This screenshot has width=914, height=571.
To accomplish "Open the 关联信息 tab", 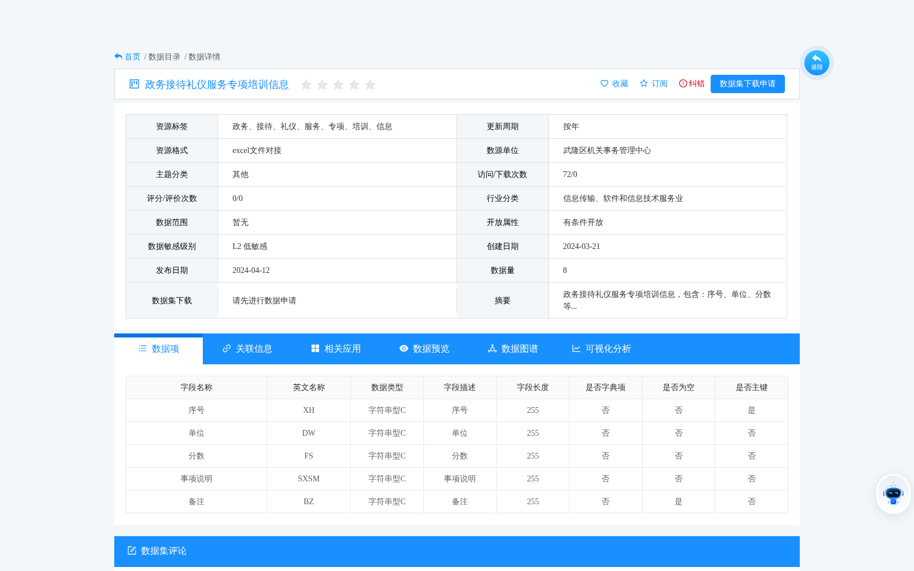I will pos(247,349).
